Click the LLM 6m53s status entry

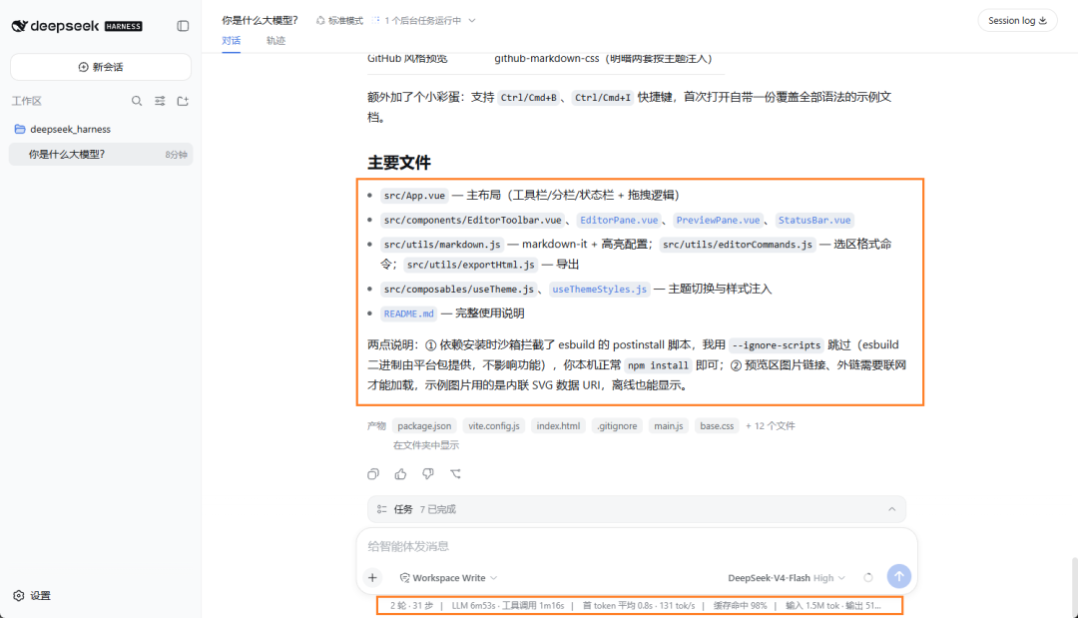(x=507, y=606)
